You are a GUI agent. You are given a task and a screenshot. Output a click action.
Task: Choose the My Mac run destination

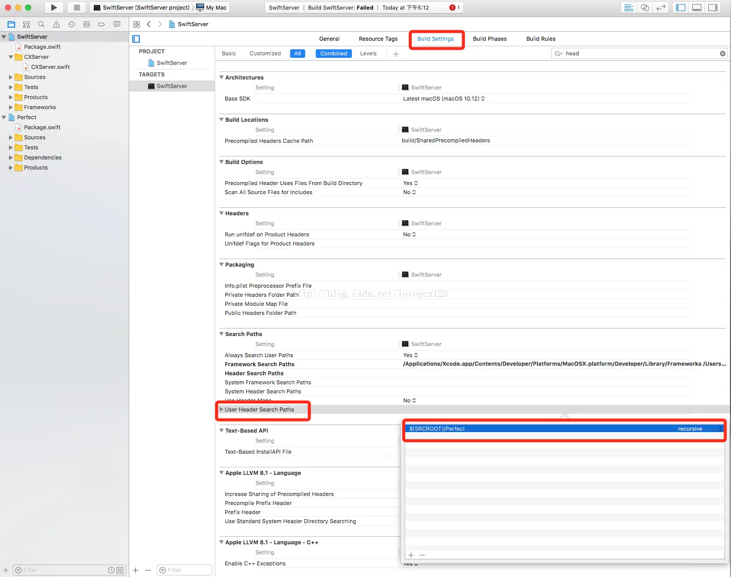(x=212, y=8)
